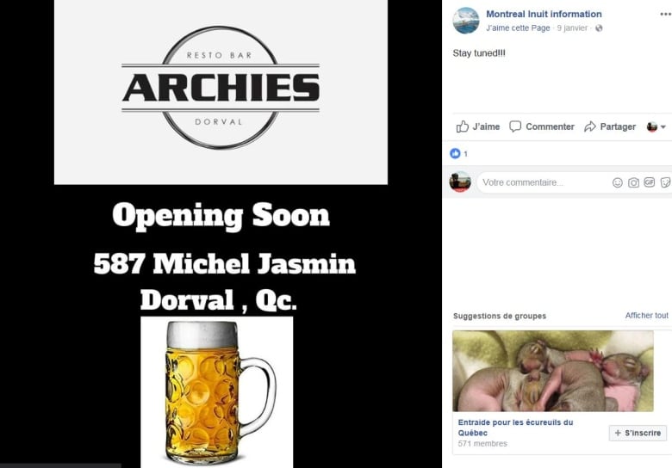The height and width of the screenshot is (468, 672).
Task: Join group with S'inscrire button
Action: [638, 433]
